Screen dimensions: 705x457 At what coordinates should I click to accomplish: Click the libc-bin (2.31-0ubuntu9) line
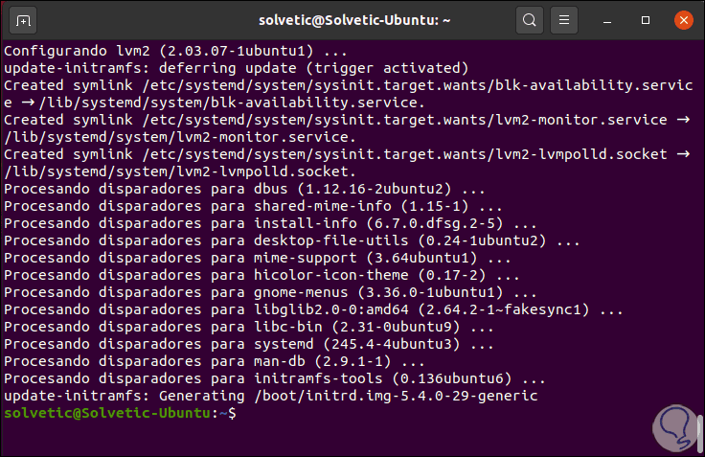coord(249,327)
